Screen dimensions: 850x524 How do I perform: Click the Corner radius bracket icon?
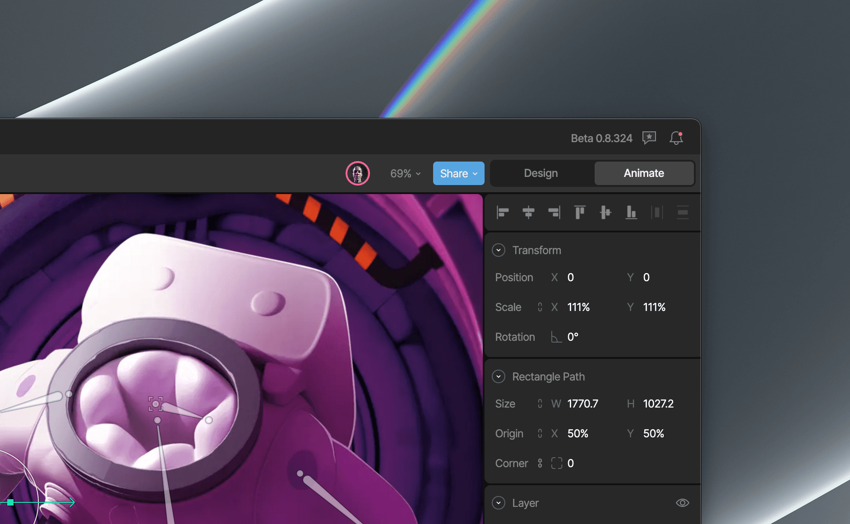(x=557, y=463)
